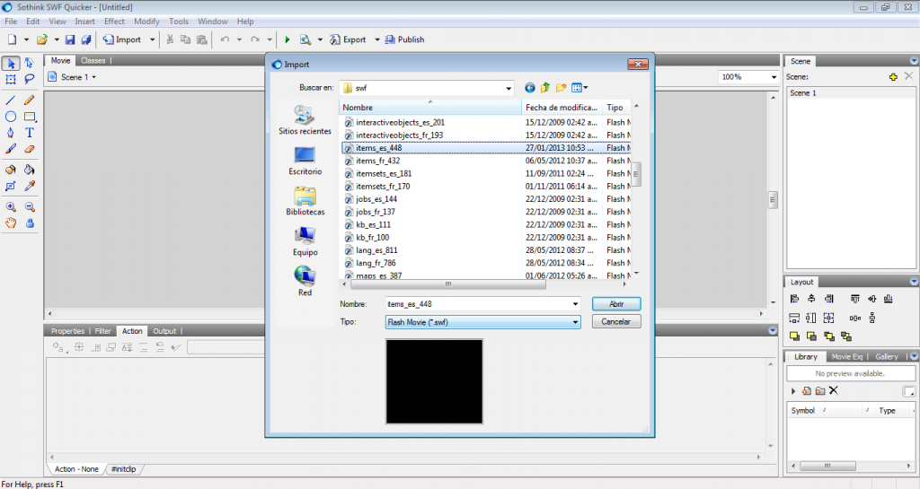Image resolution: width=920 pixels, height=489 pixels.
Task: Open Equipo shortcut in dialog
Action: [305, 241]
